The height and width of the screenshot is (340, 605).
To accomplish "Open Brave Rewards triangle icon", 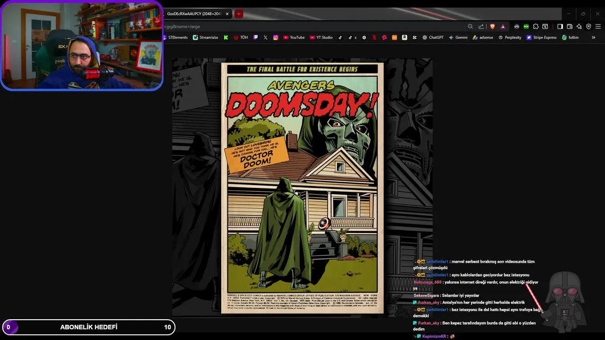I will coord(503,26).
